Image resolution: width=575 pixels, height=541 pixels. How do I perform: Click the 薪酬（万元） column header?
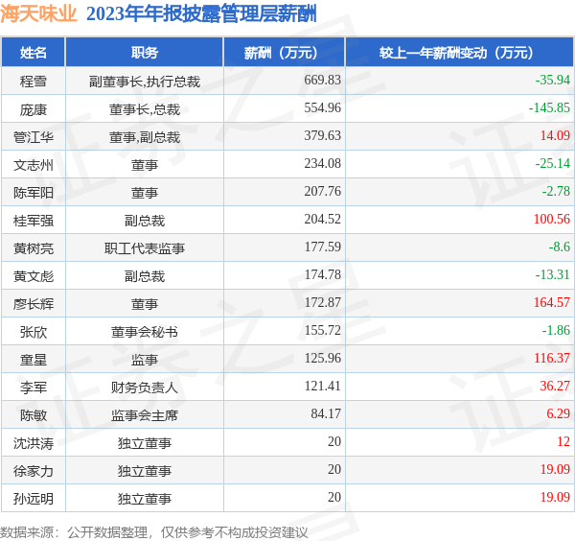tap(285, 53)
